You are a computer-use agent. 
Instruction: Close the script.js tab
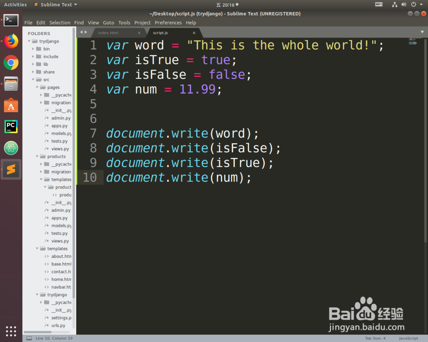194,33
